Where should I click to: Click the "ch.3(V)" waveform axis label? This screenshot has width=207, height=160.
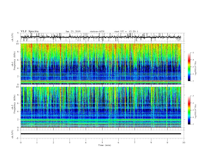click(x=13, y=134)
